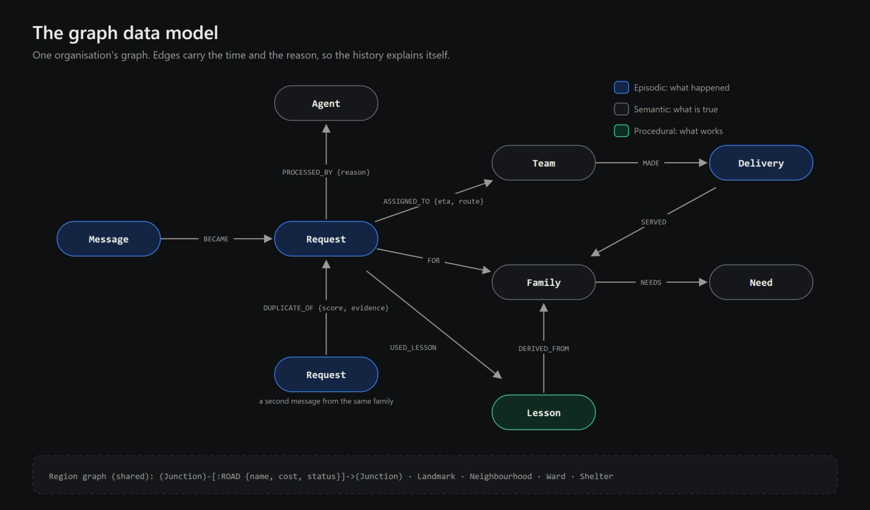Click the word 'Landmark' in the region box
Image resolution: width=870 pixels, height=510 pixels.
437,476
